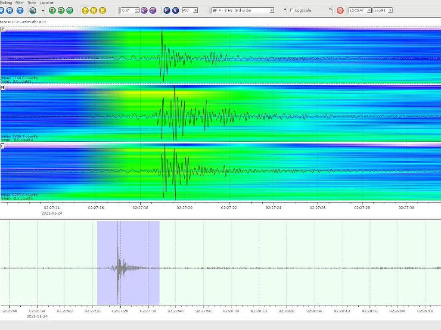Click the Z trace label badge
The width and height of the screenshot is (441, 330).
point(3,29)
